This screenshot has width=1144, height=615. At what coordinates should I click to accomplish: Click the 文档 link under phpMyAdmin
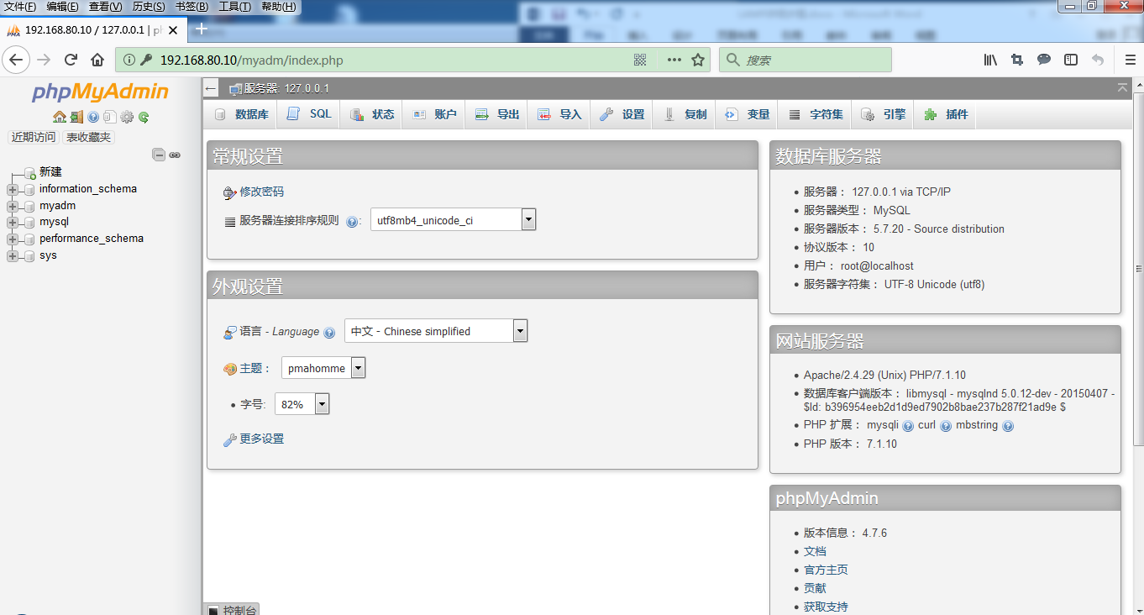[x=815, y=551]
